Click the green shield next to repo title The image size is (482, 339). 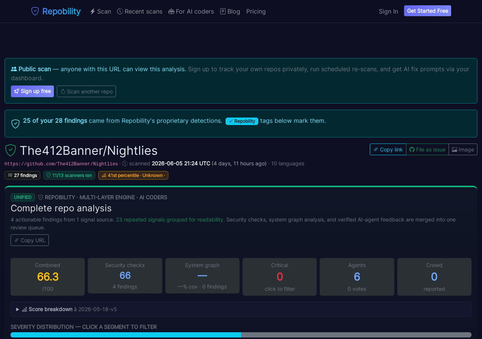click(x=11, y=150)
